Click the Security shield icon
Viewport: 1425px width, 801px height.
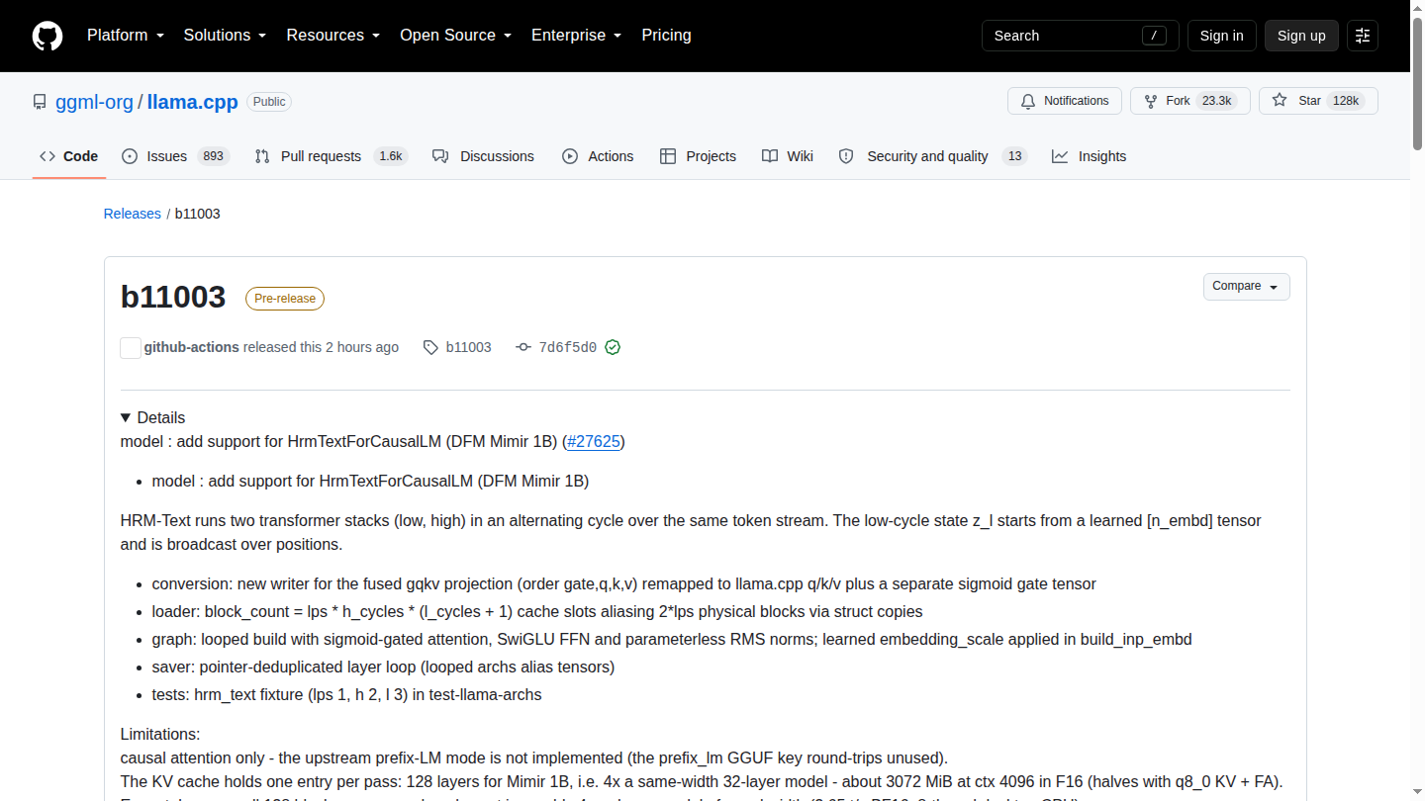pos(846,156)
